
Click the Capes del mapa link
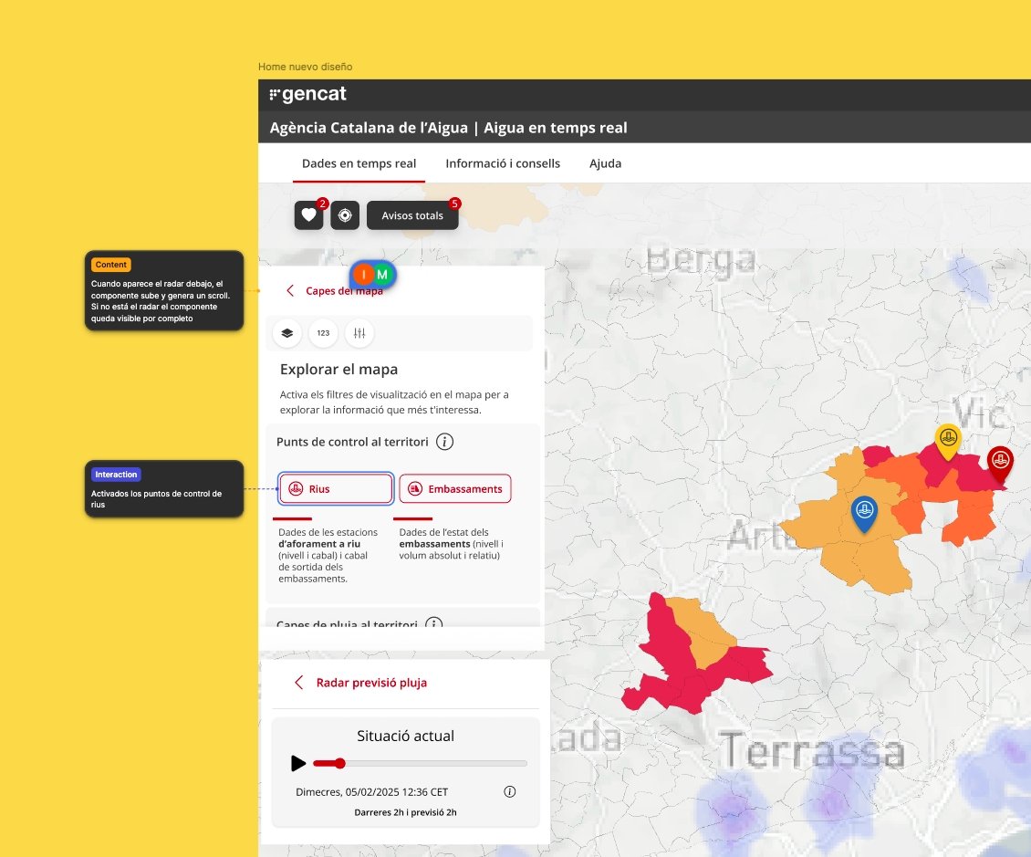344,291
